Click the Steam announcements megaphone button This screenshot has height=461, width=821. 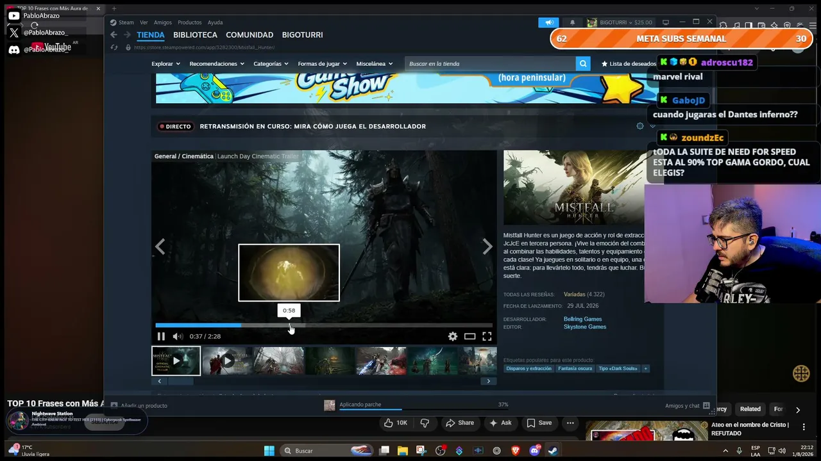tap(549, 22)
